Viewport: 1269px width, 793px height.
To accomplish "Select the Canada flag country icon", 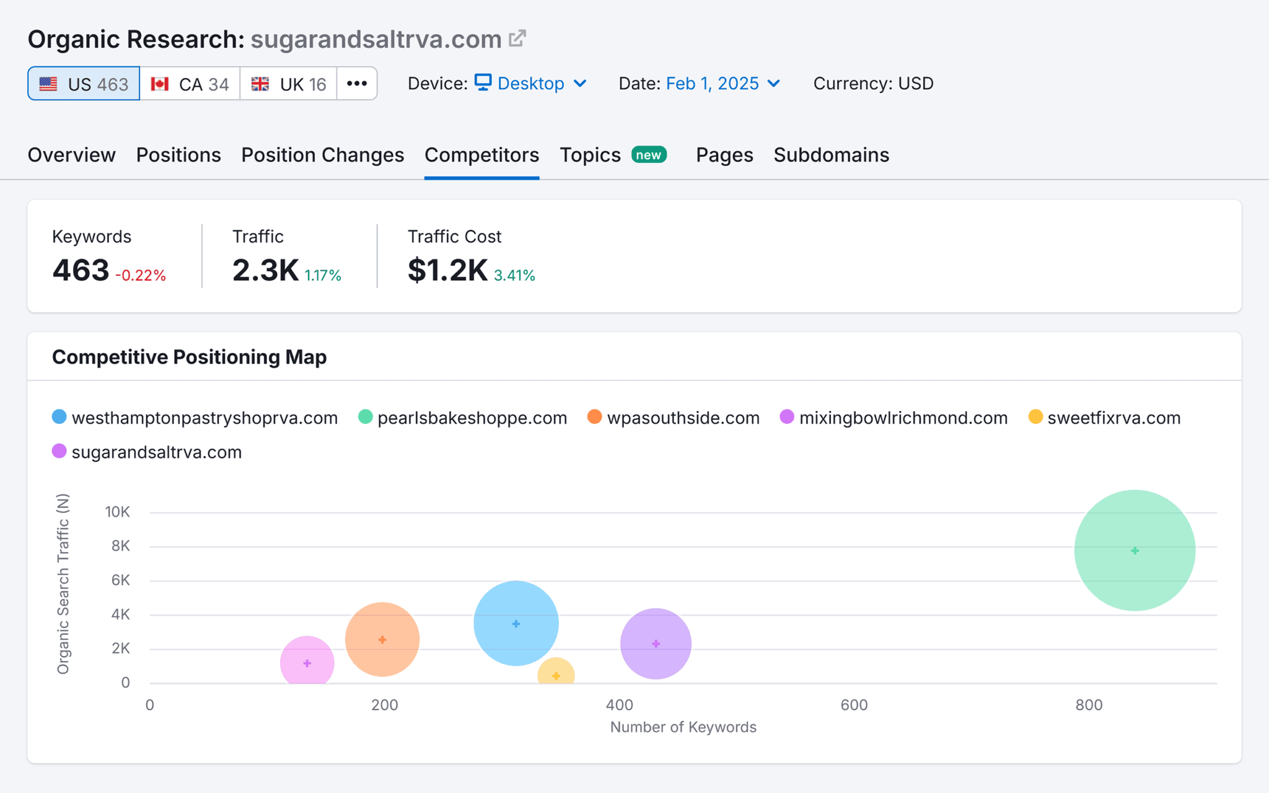I will pyautogui.click(x=160, y=83).
